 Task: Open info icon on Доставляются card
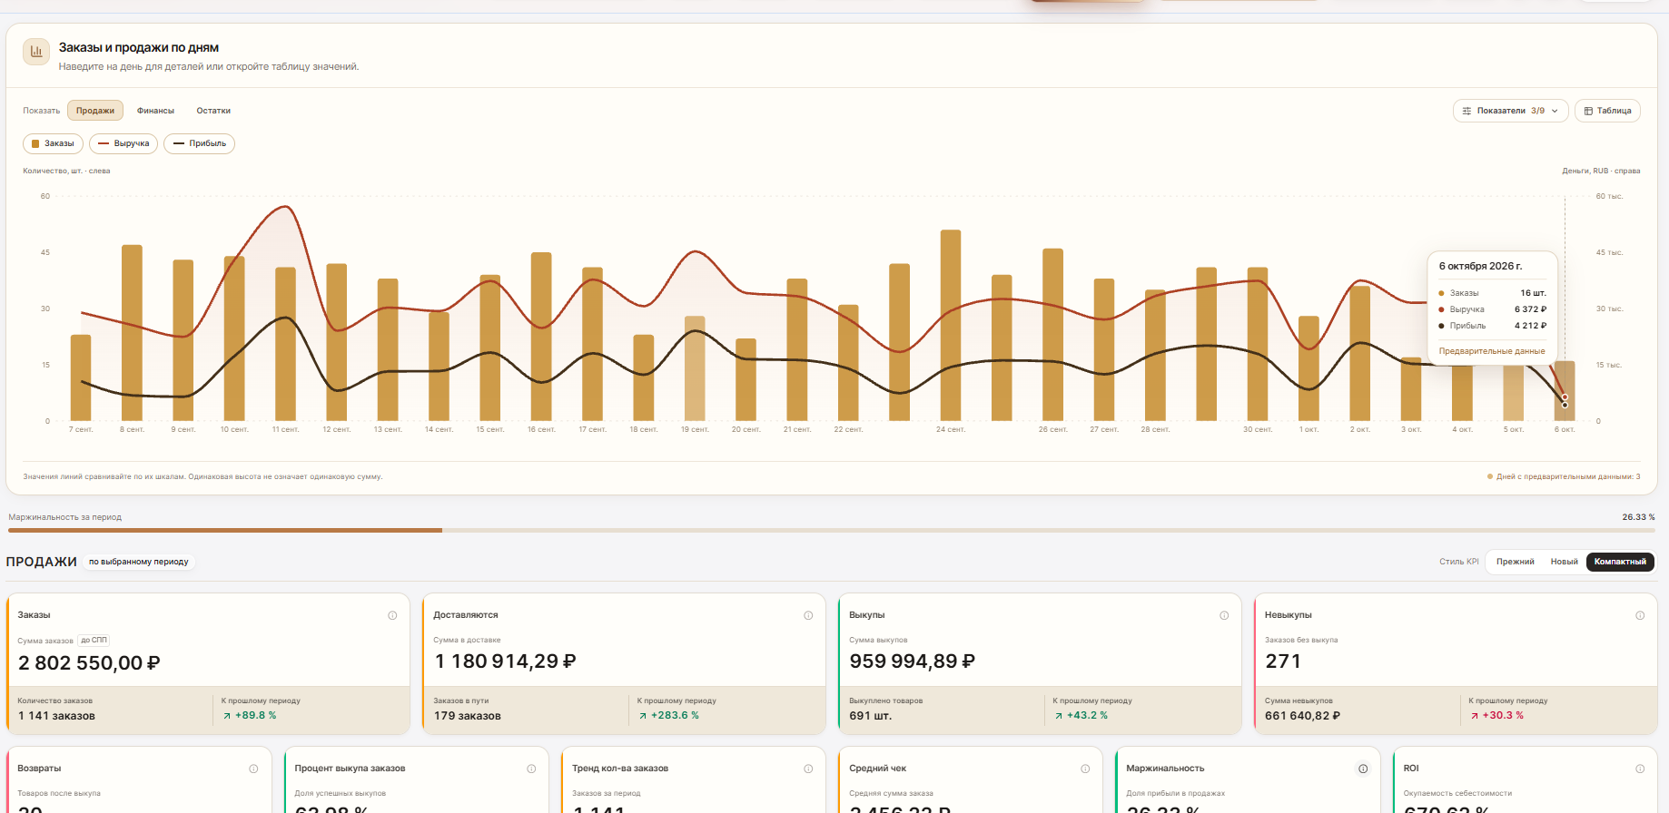point(808,615)
